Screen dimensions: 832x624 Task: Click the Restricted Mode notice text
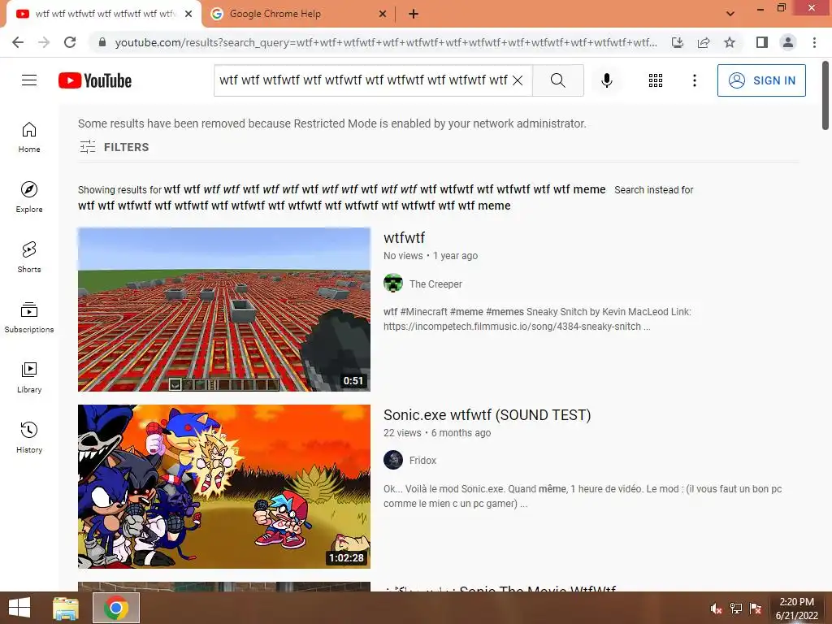pos(332,123)
